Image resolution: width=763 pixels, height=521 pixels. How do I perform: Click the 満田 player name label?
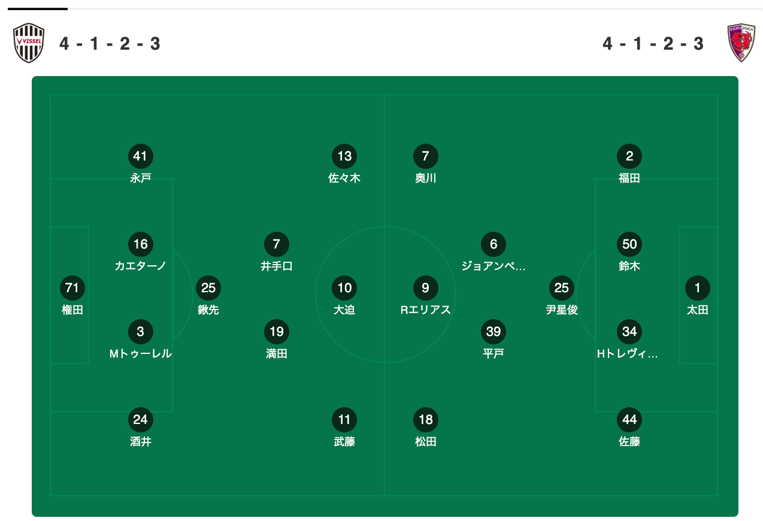coord(277,353)
